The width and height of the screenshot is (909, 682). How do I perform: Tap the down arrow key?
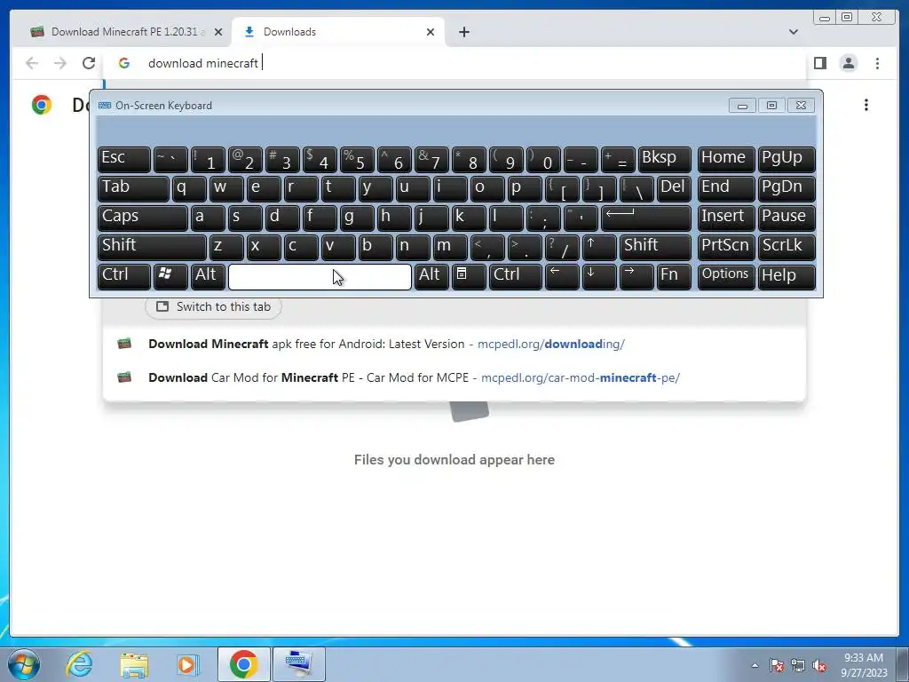tap(599, 276)
